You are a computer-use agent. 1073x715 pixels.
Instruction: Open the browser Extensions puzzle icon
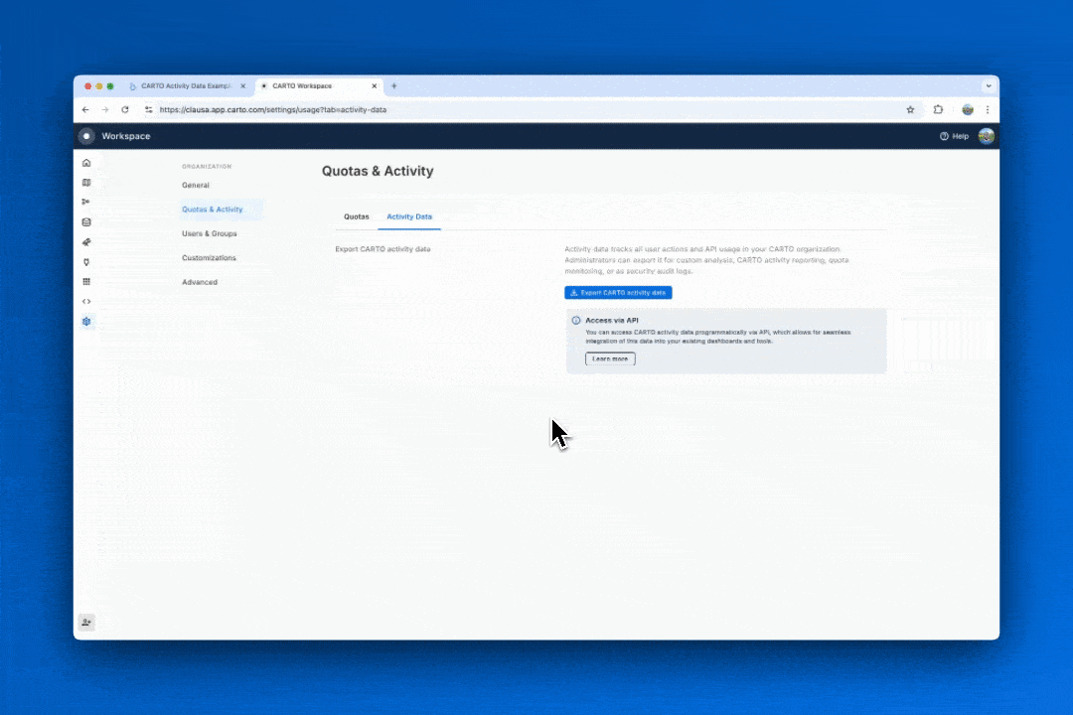[938, 110]
